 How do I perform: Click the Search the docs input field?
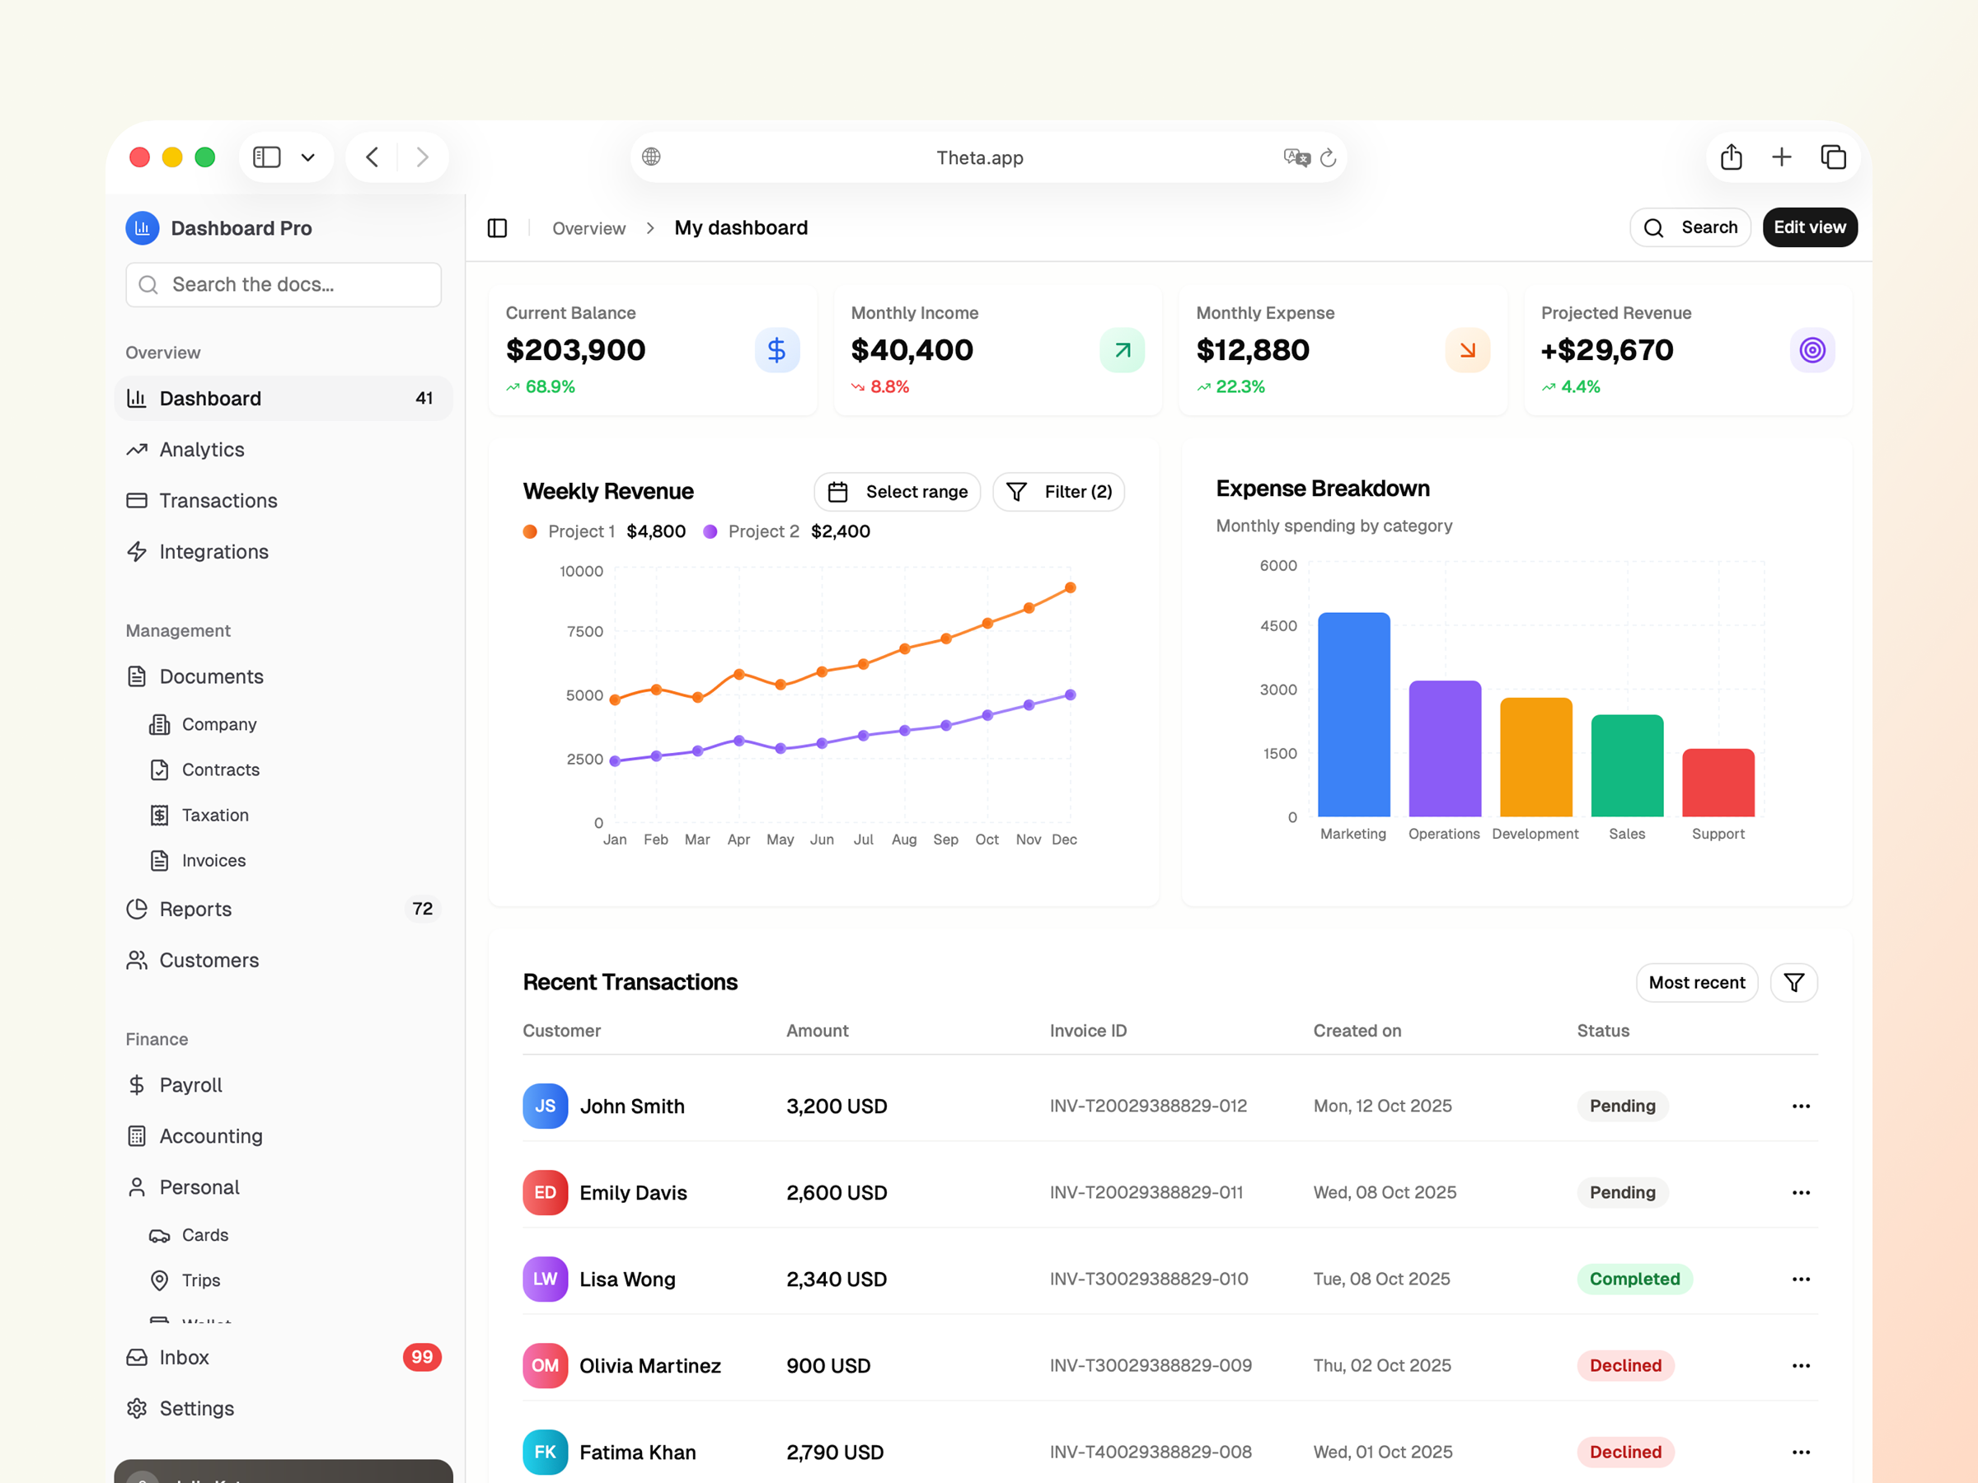coord(284,284)
